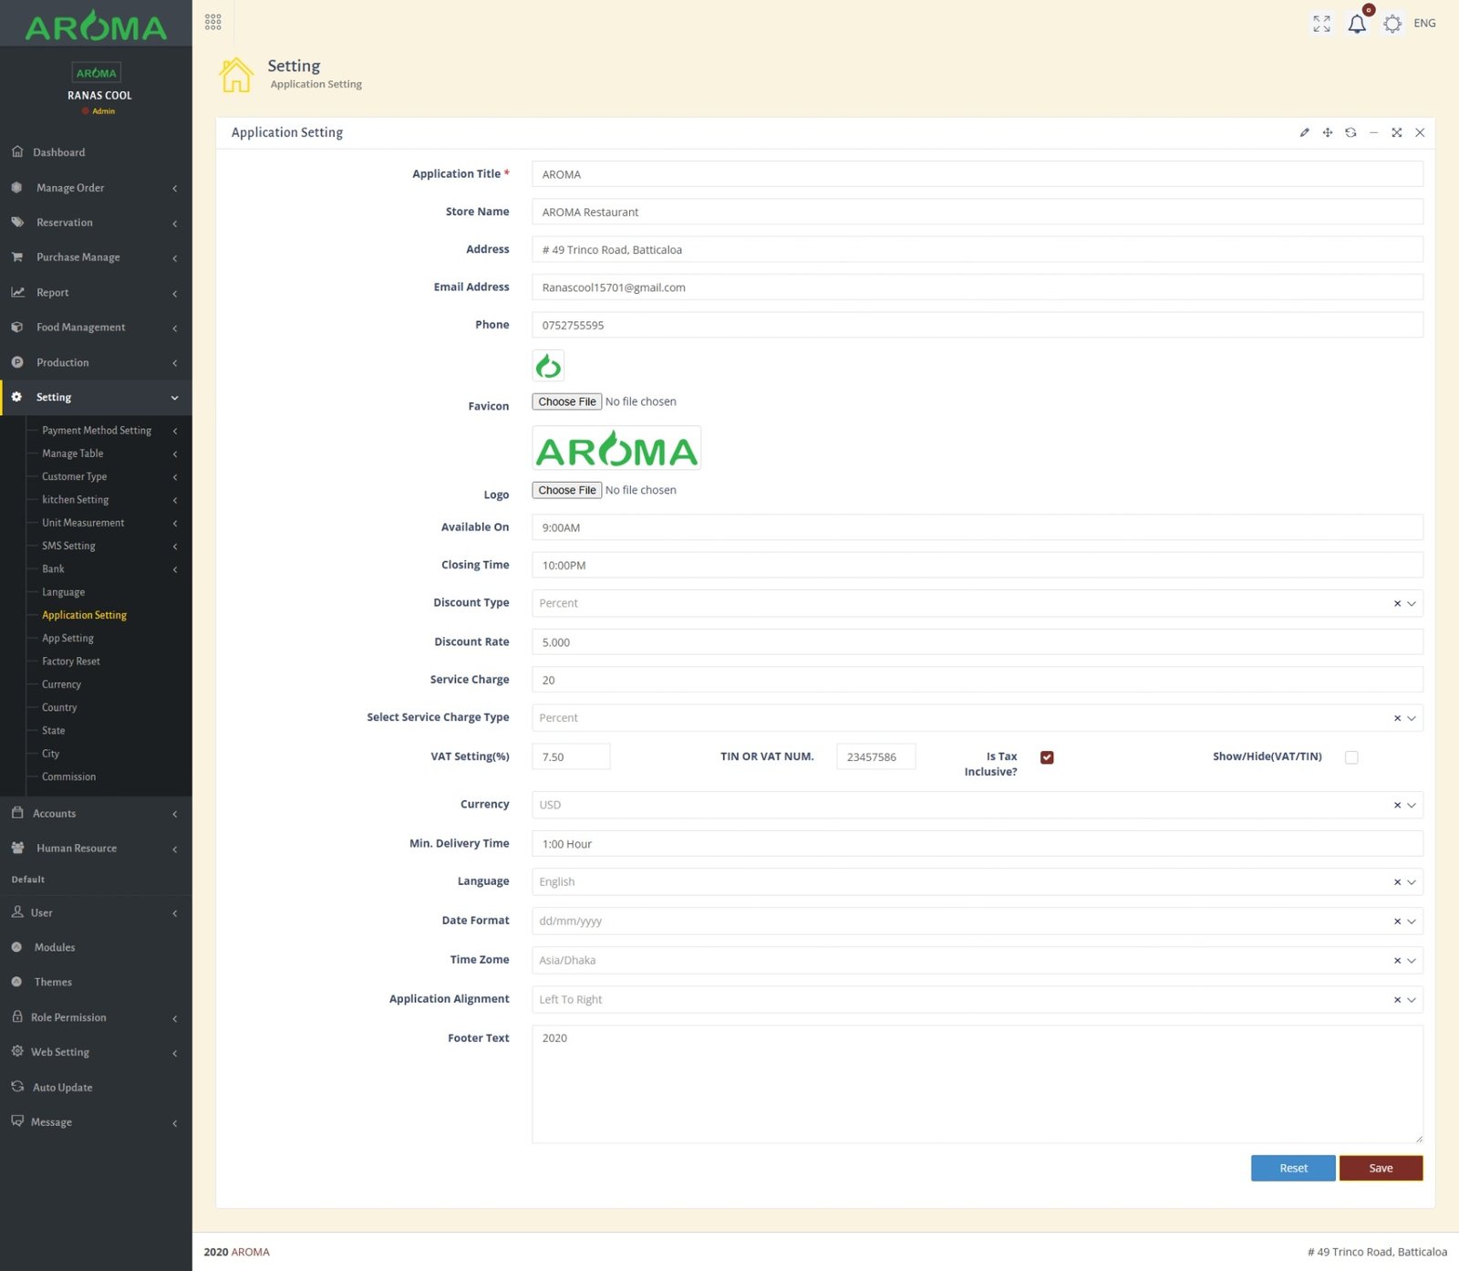Click the Save button

pyautogui.click(x=1381, y=1168)
